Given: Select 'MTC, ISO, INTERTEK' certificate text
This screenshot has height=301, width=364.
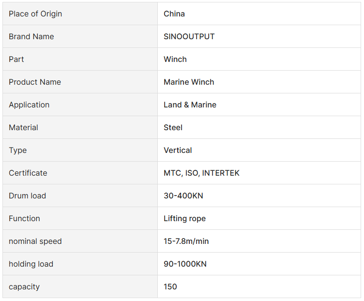Looking at the screenshot, I should tap(201, 173).
